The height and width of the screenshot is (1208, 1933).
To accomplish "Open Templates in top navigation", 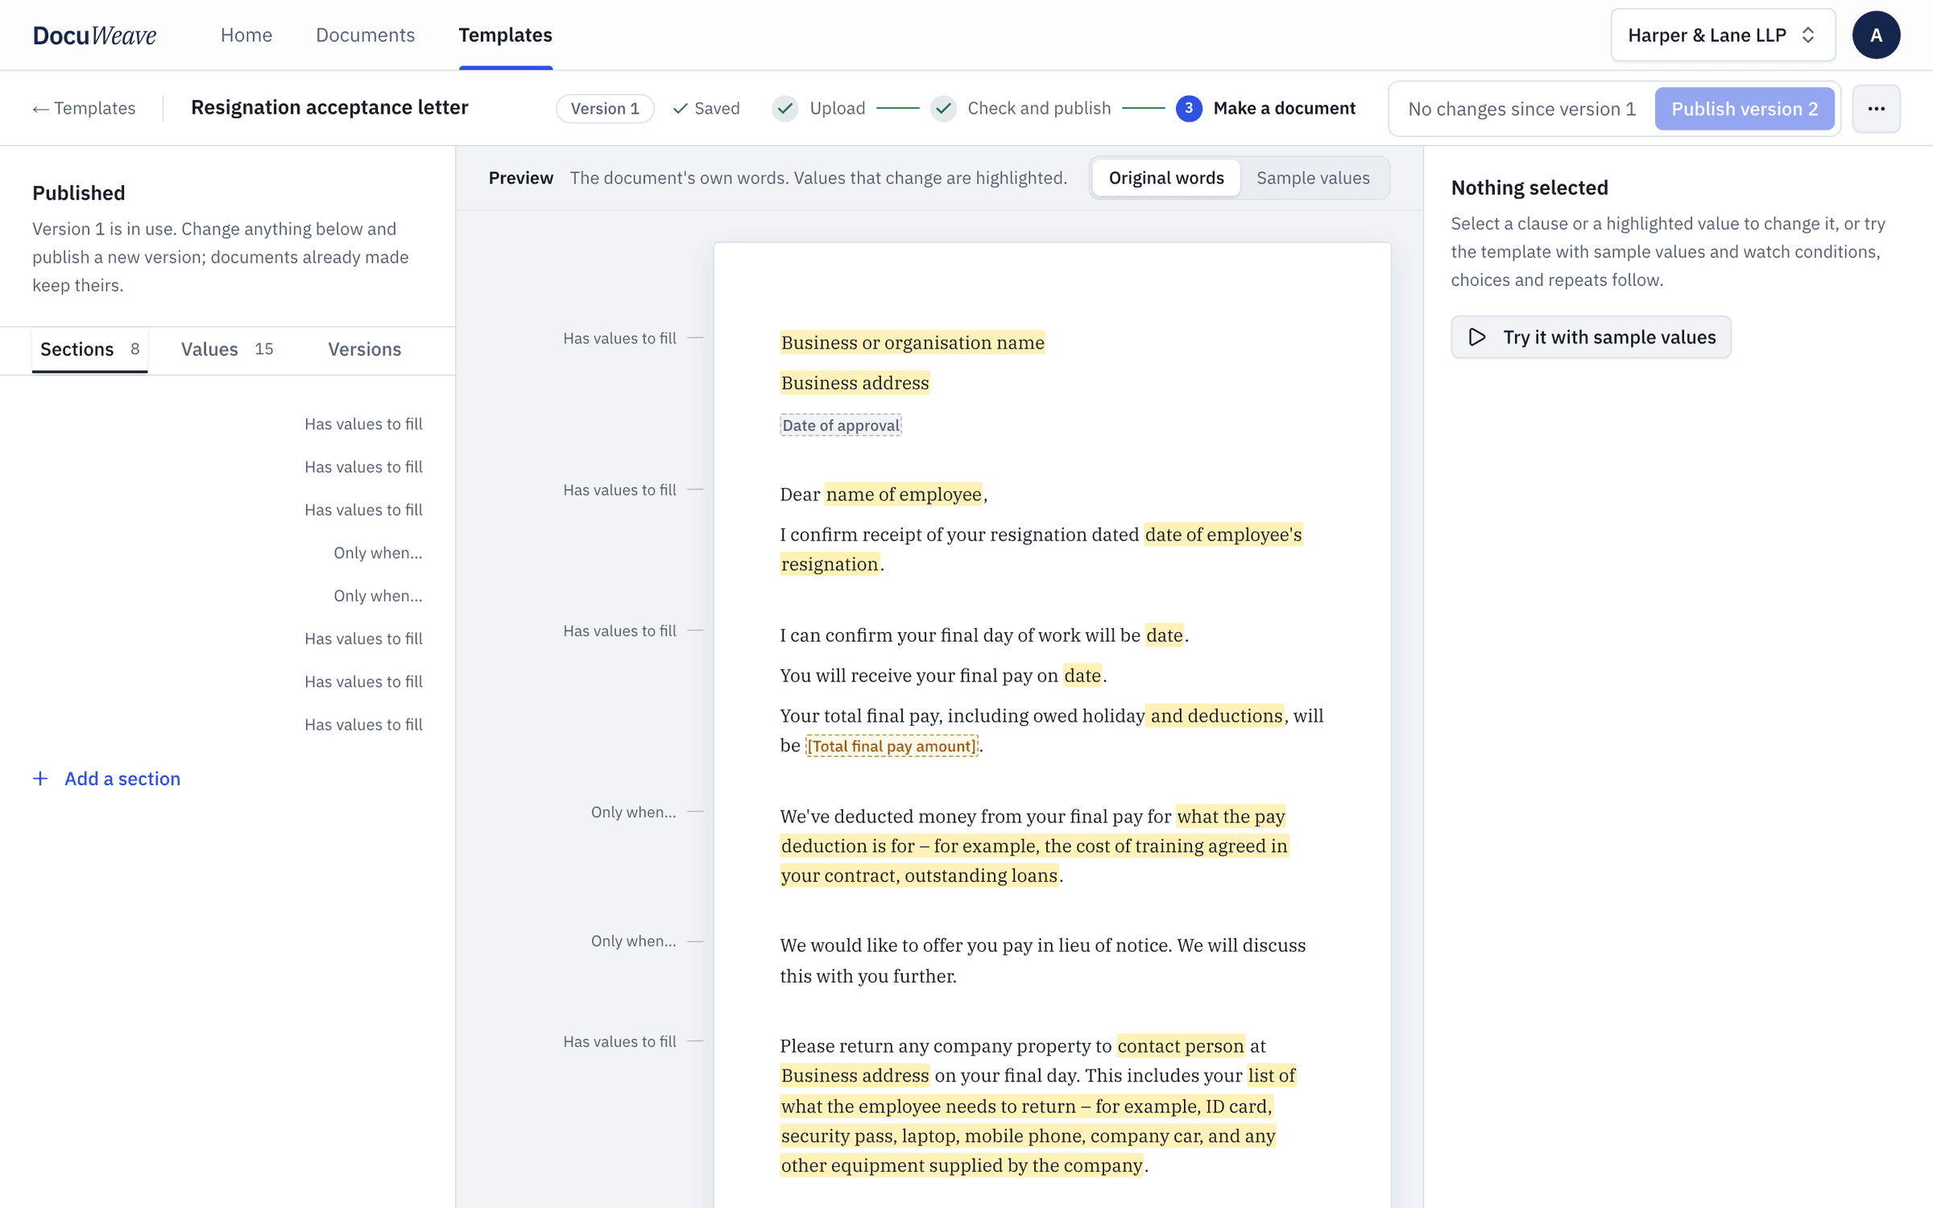I will [x=505, y=35].
